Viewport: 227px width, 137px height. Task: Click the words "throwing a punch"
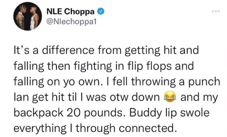pyautogui.click(x=176, y=82)
